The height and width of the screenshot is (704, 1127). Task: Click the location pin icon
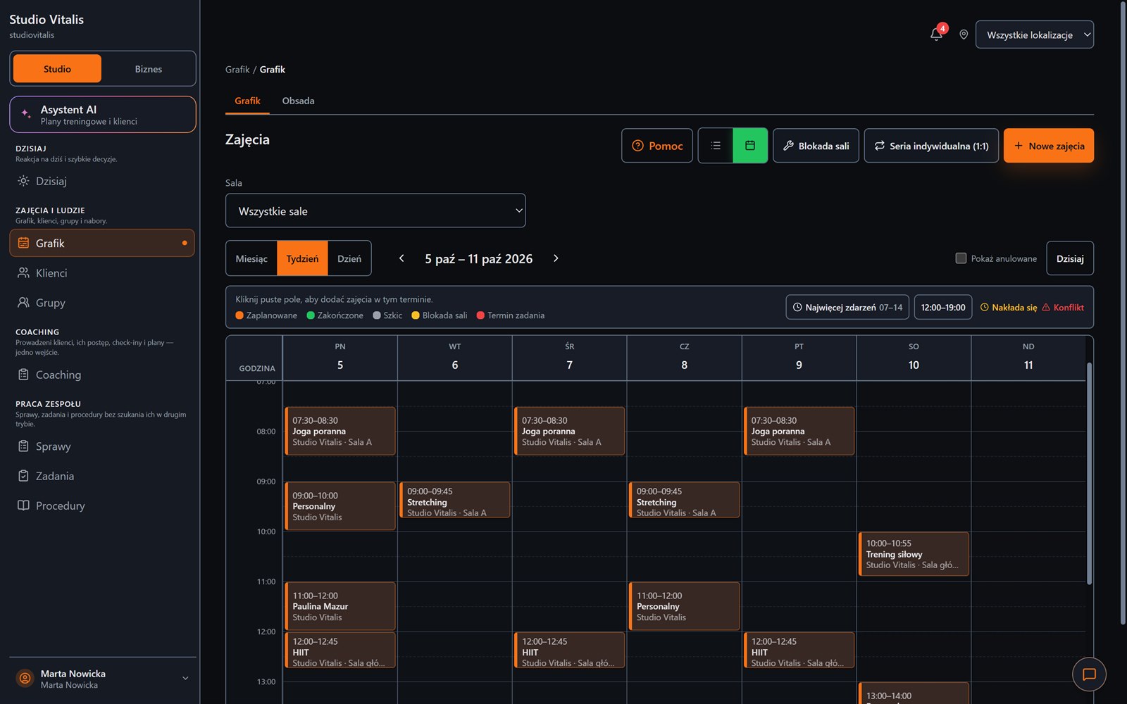pos(963,34)
